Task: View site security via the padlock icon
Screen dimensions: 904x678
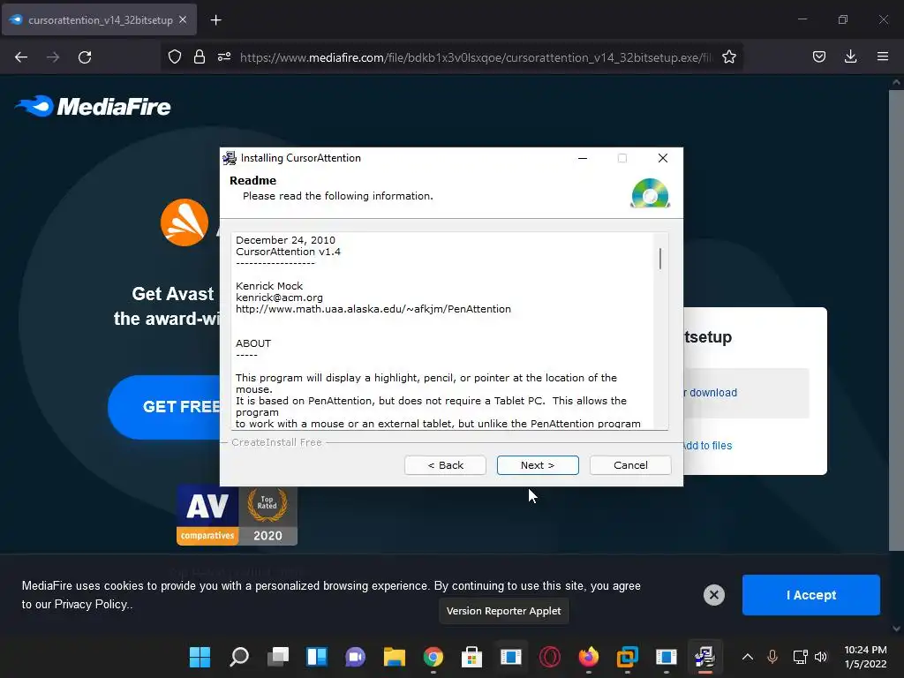Action: pyautogui.click(x=200, y=57)
